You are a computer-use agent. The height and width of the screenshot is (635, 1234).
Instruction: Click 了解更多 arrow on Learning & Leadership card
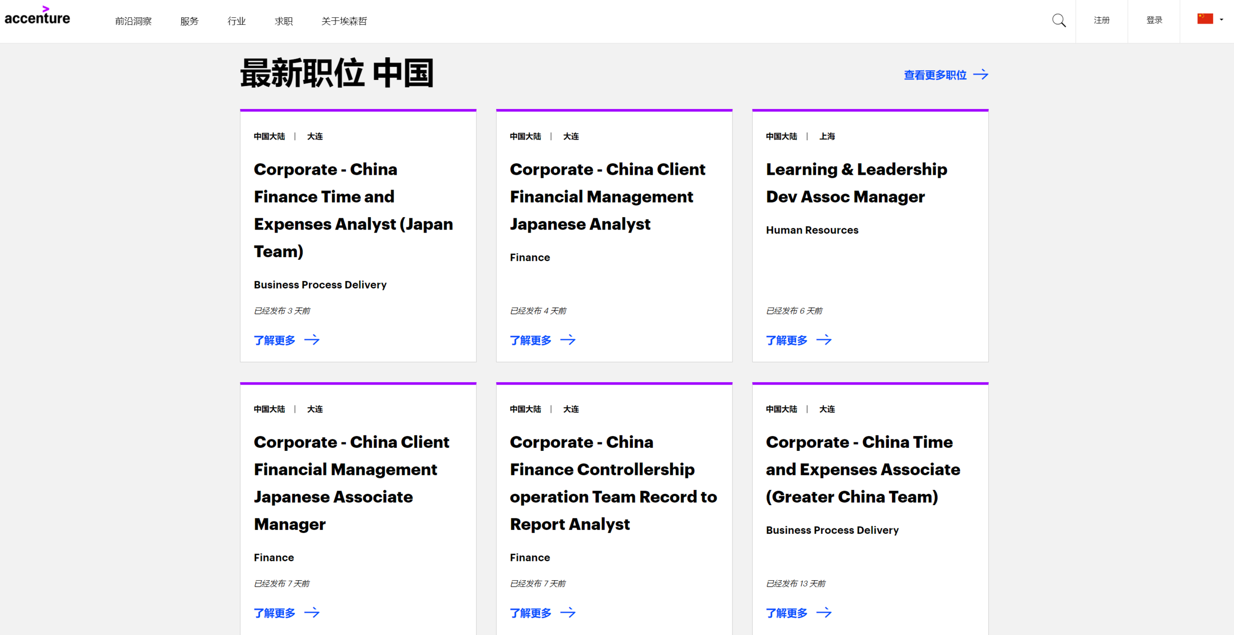[824, 340]
